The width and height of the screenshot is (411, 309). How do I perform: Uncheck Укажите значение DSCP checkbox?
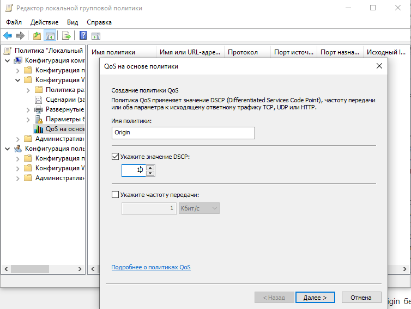point(115,157)
